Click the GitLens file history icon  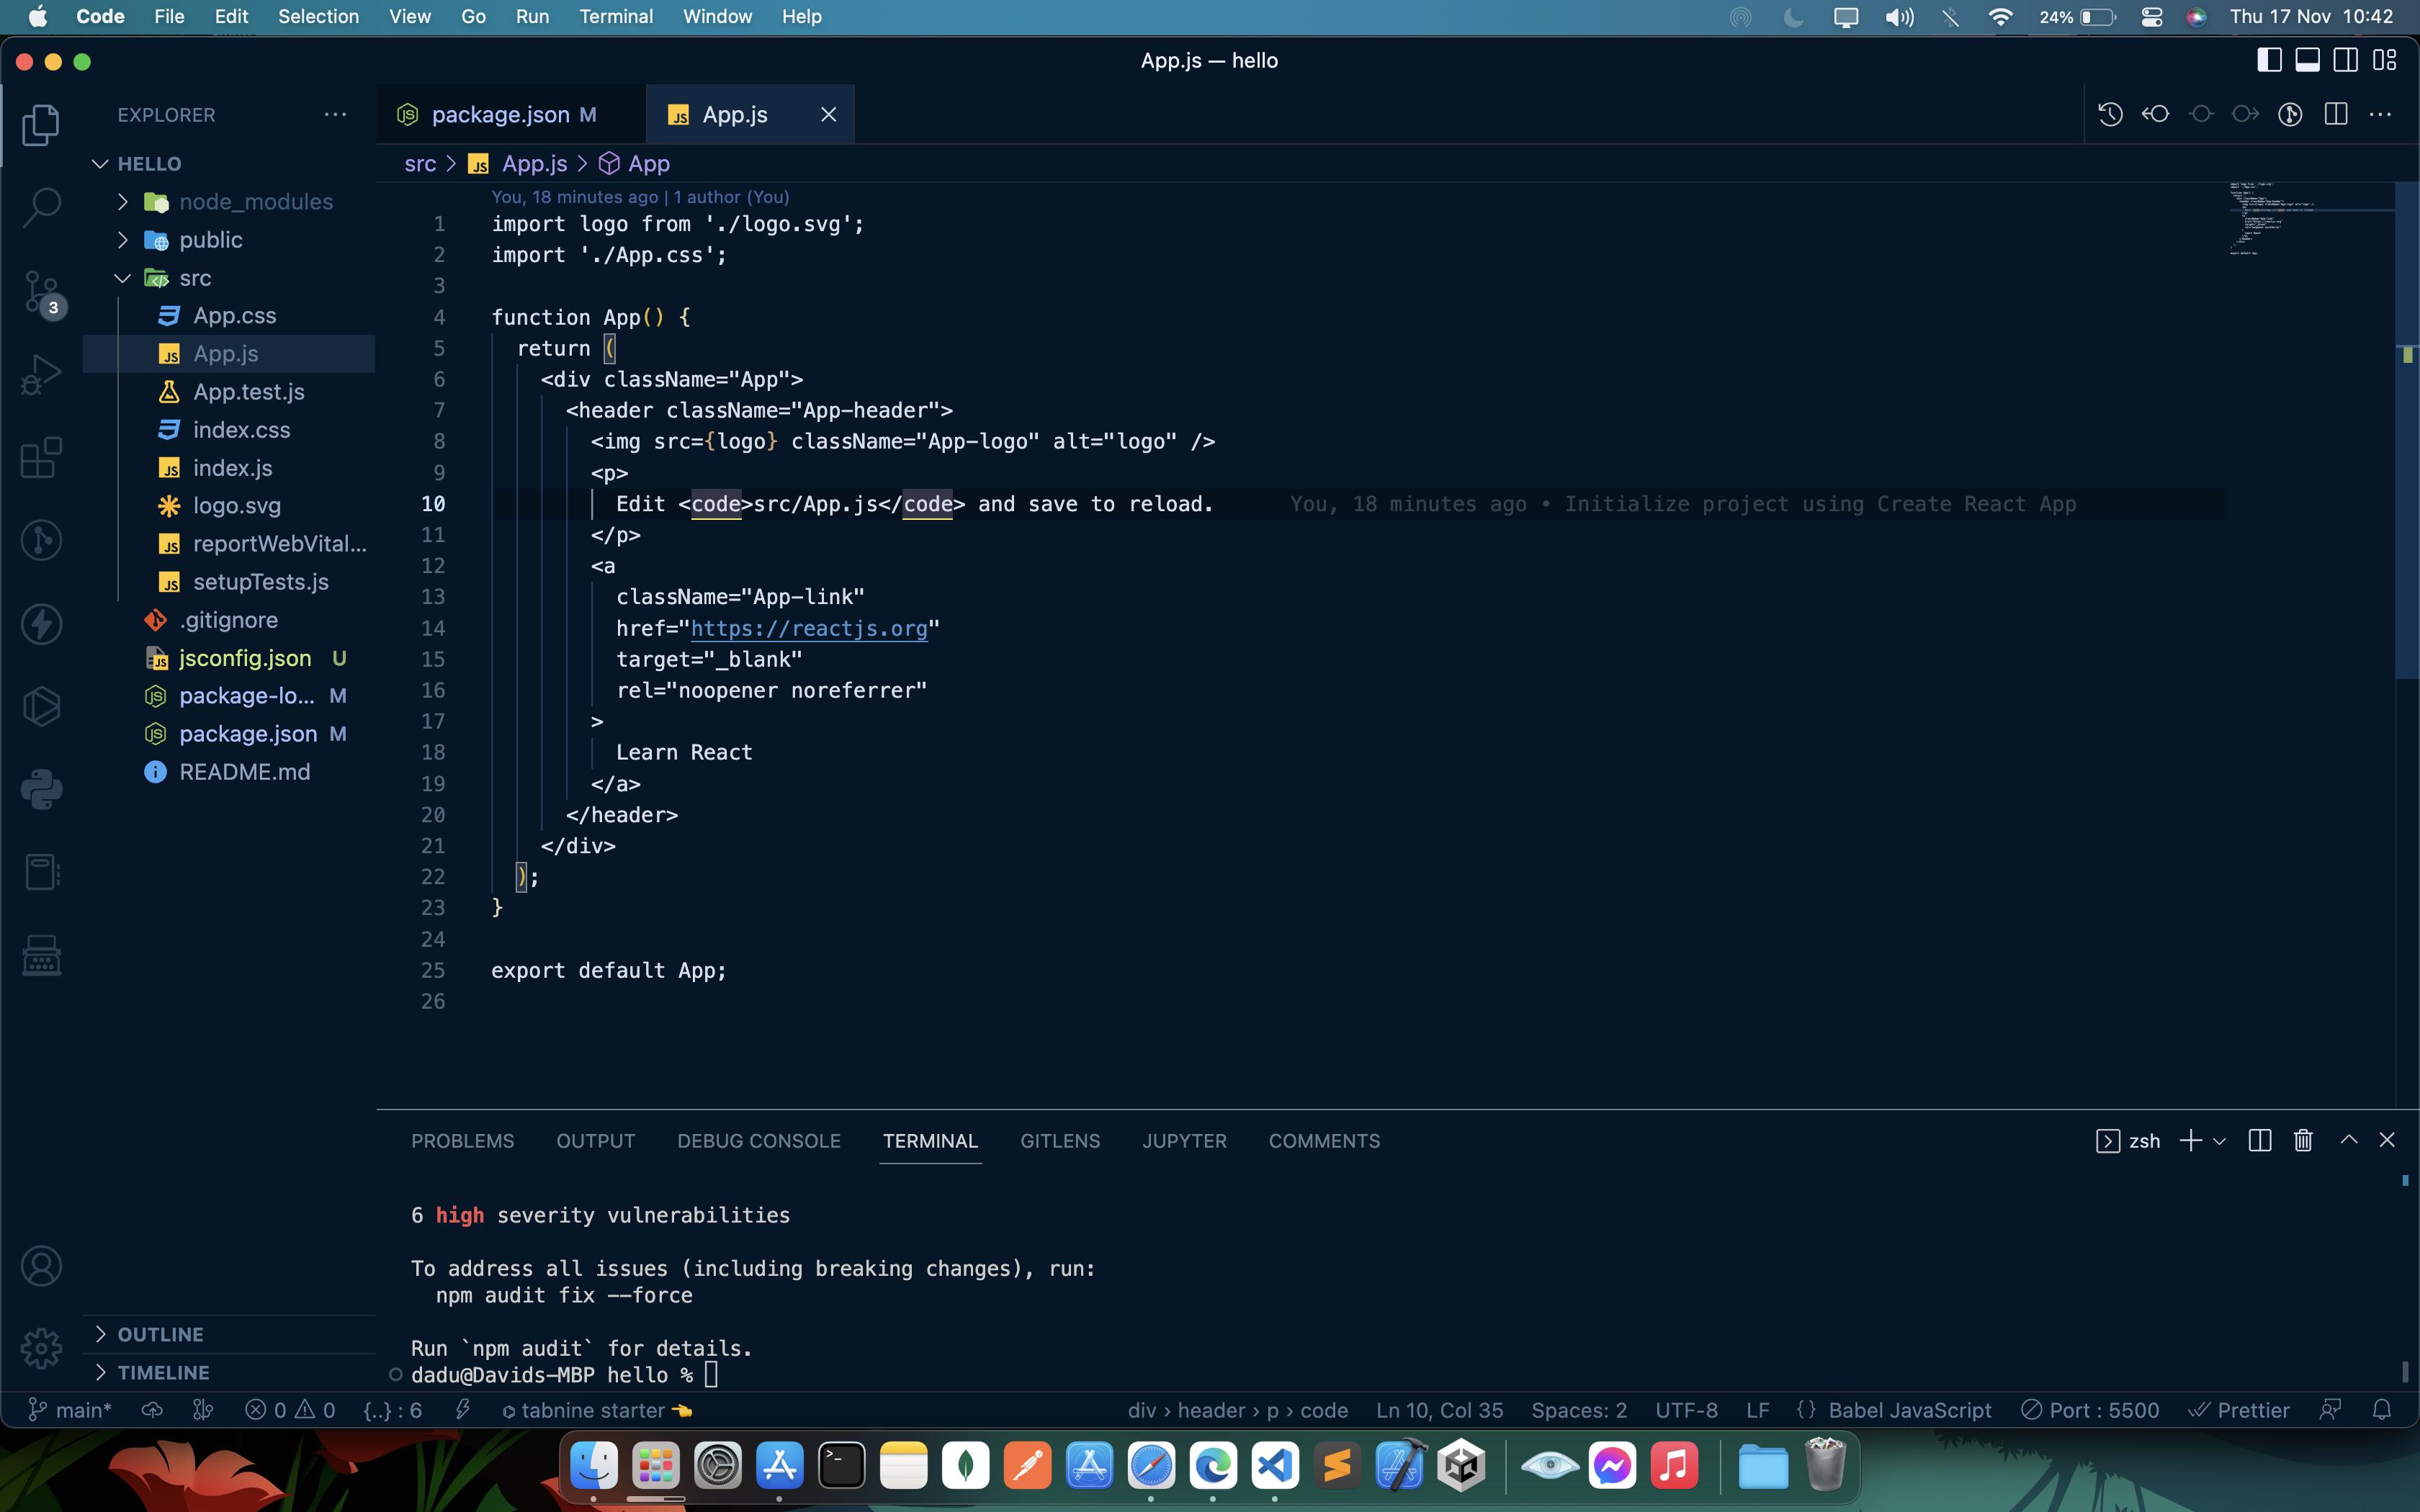click(2110, 114)
